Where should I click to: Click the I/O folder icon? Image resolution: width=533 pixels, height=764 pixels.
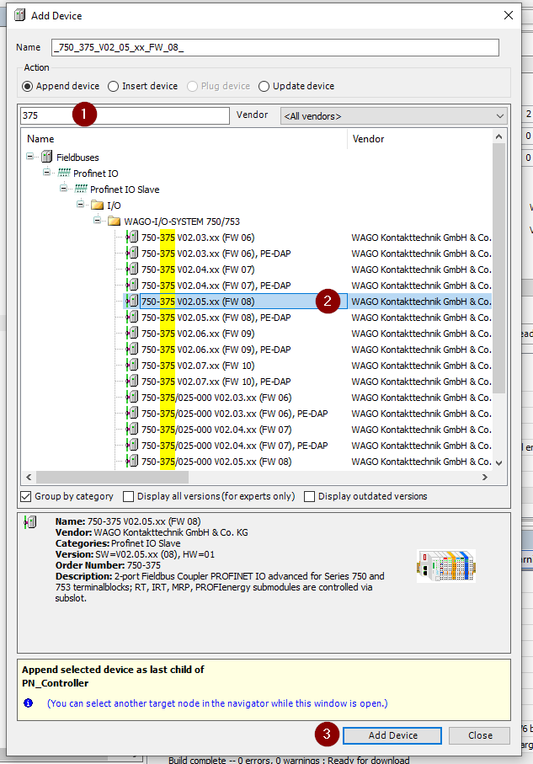[98, 206]
